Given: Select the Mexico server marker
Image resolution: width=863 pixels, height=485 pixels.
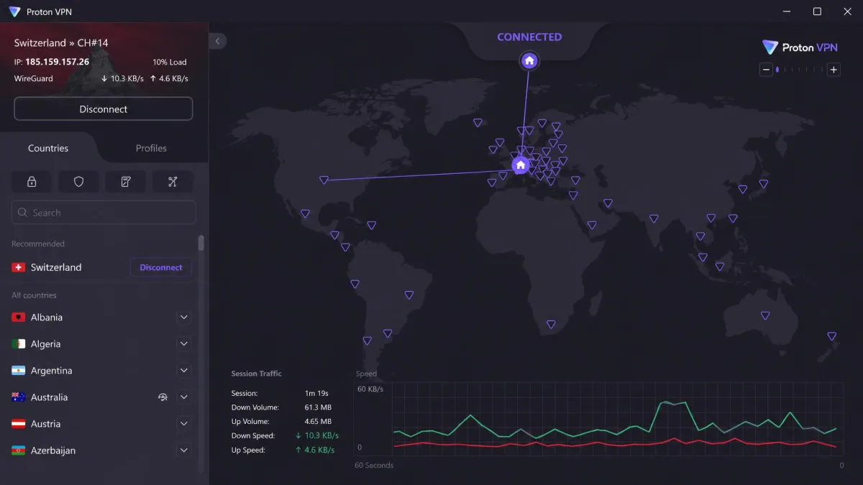Looking at the screenshot, I should [x=305, y=213].
